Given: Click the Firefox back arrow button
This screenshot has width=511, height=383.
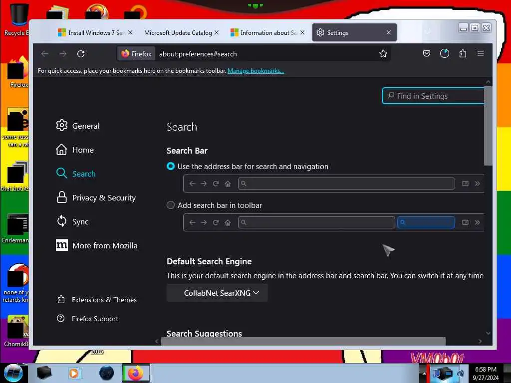Looking at the screenshot, I should (45, 54).
